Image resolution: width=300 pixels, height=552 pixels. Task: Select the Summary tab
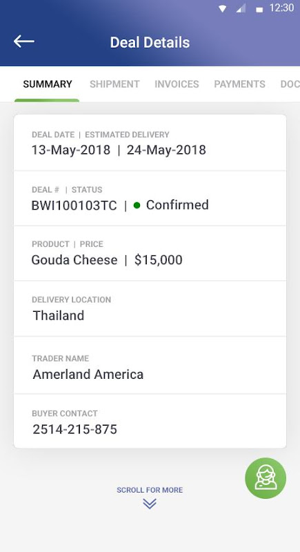coord(48,84)
